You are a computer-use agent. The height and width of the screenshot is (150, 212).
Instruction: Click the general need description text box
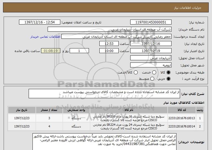[x=104, y=94]
